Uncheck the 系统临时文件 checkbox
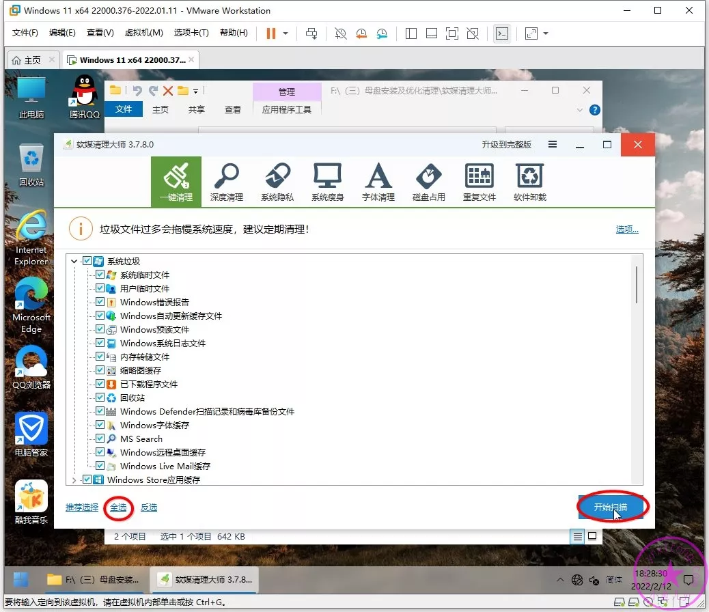Viewport: 709px width, 612px height. (100, 275)
